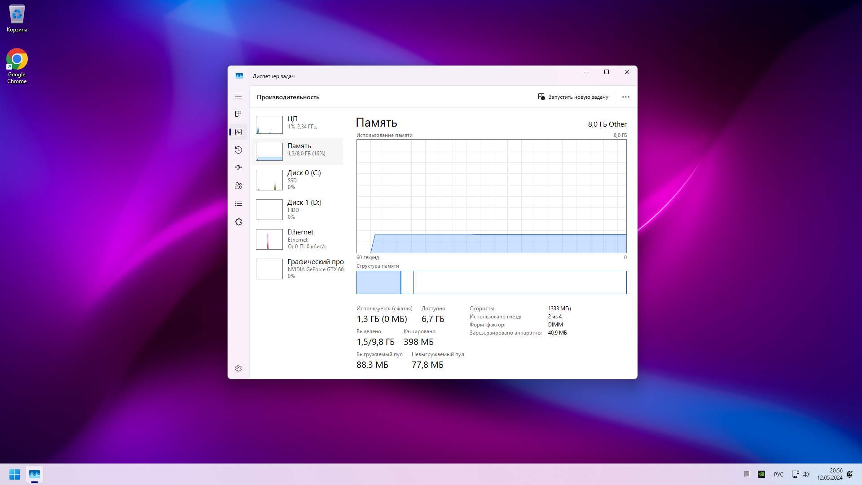Select the Performance page icon

[238, 132]
